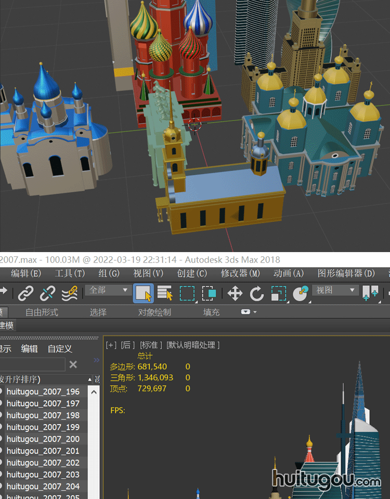The width and height of the screenshot is (390, 499).
Task: Click the Unlink Selection broken-chain icon
Action: [x=47, y=294]
